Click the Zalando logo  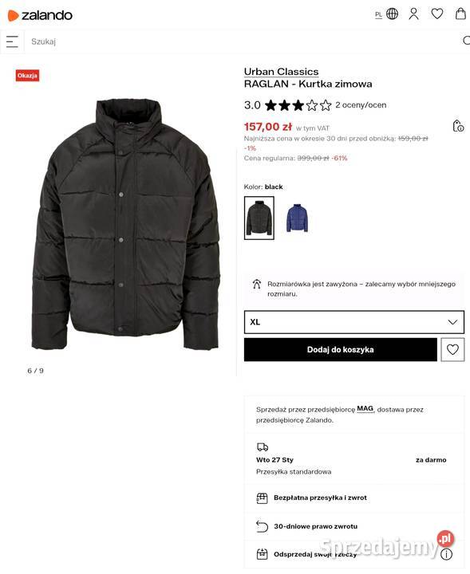pos(40,15)
